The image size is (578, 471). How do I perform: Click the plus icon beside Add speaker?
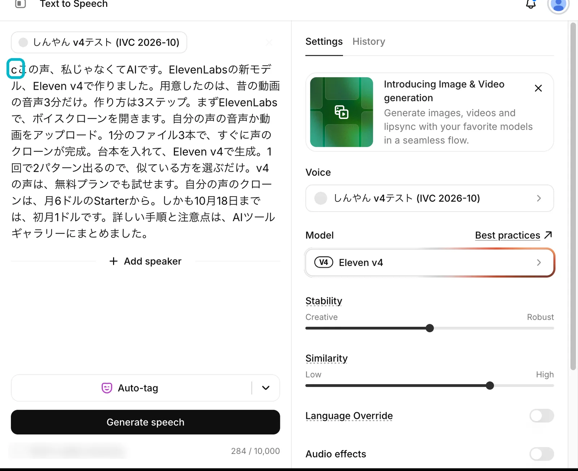113,261
